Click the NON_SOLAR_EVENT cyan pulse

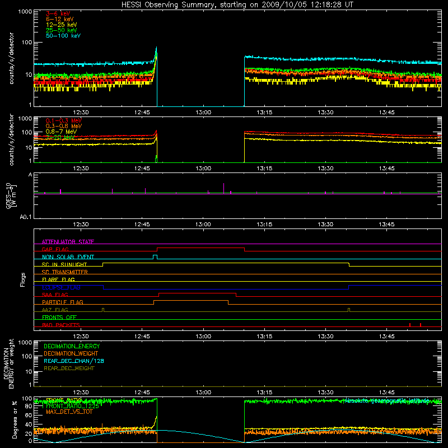(155, 257)
